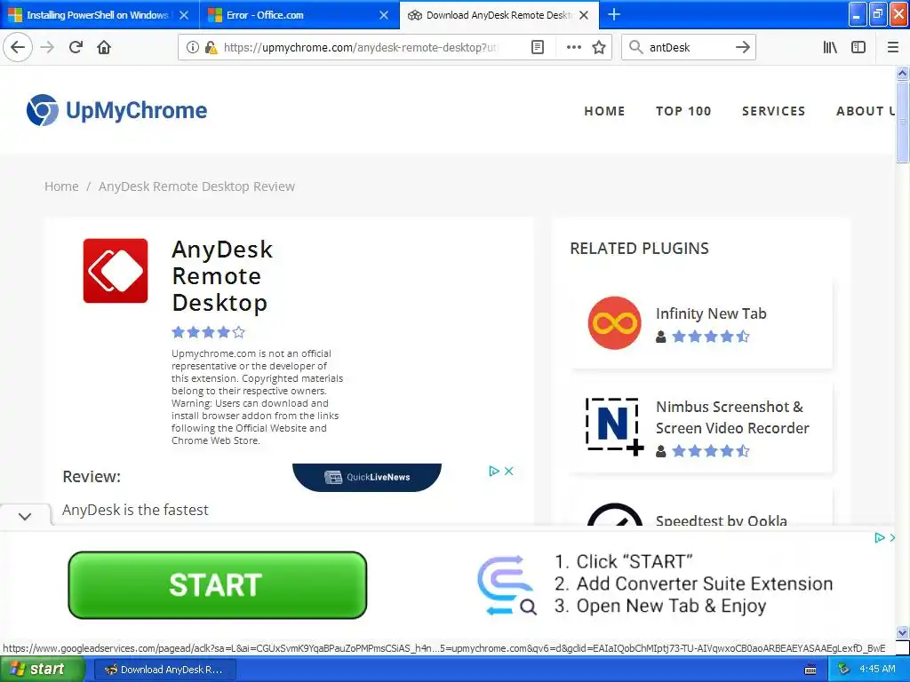Click the padlock connection security icon
The image size is (910, 682).
tap(211, 48)
